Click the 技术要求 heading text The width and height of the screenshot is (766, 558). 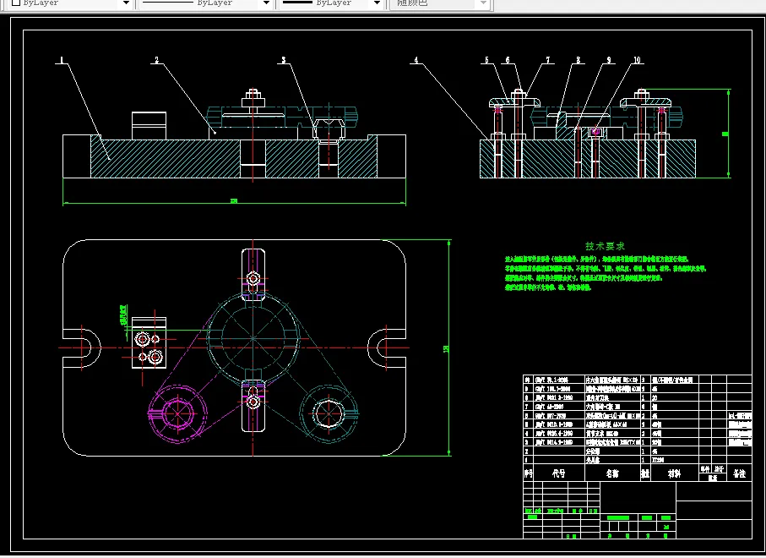[x=605, y=245]
